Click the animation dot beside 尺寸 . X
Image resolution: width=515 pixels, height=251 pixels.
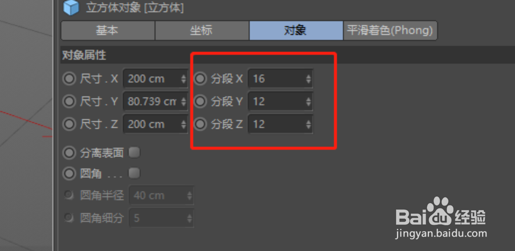(69, 79)
